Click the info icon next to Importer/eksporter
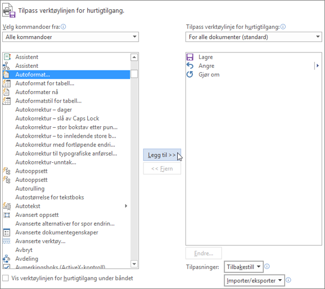The height and width of the screenshot is (289, 325). click(x=288, y=280)
